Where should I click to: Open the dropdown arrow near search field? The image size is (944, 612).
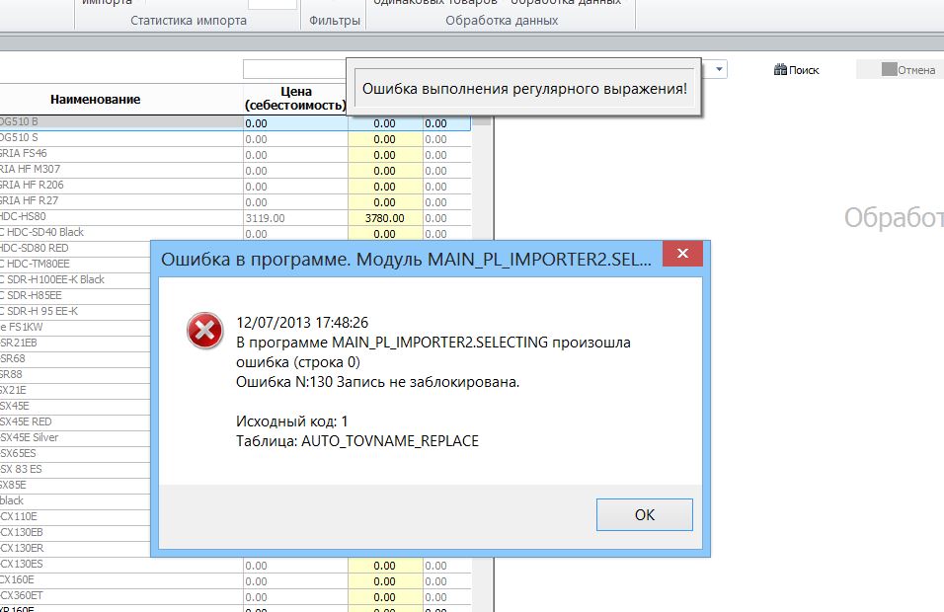719,69
